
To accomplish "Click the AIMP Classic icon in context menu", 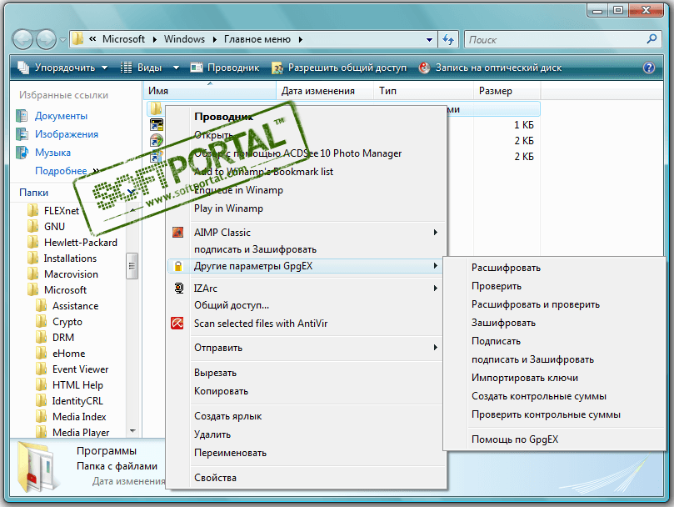I will [x=177, y=233].
